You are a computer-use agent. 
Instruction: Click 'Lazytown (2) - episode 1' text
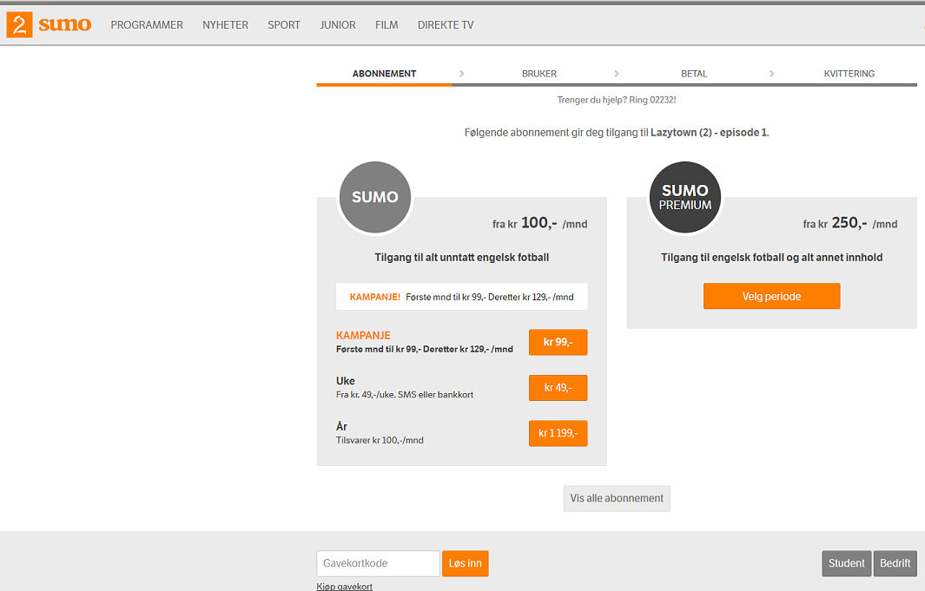(709, 133)
